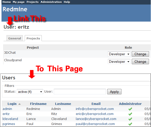The image size is (151, 127).
Task: Sort users by Lastname
Action: tap(63, 104)
